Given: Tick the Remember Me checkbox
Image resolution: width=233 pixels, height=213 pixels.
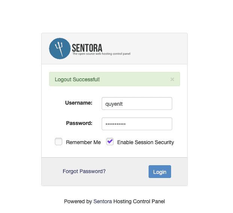Looking at the screenshot, I should pos(59,142).
